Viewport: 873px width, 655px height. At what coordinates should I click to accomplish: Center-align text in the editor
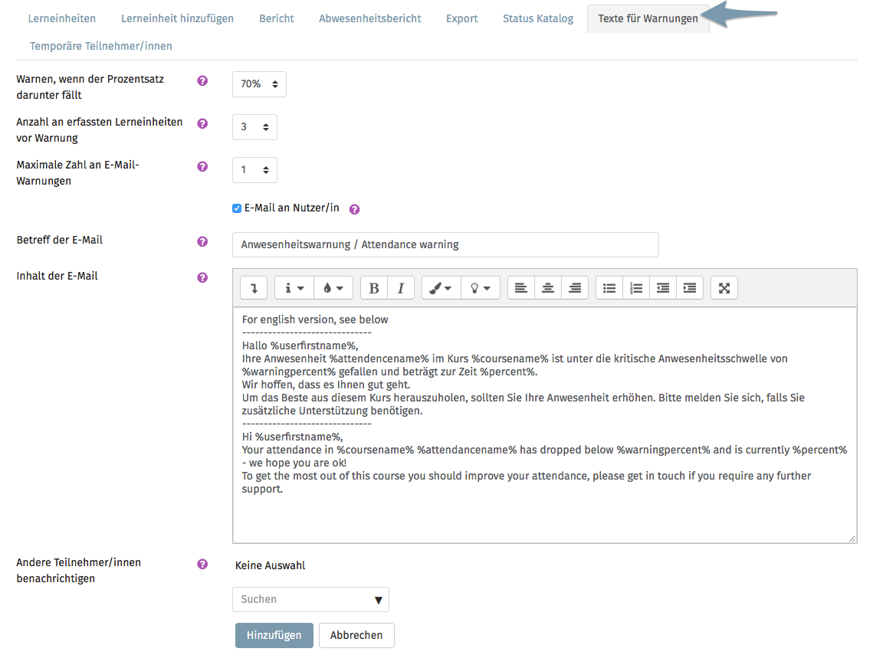click(548, 288)
